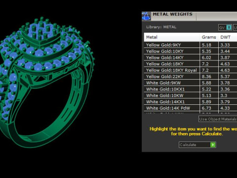The image size is (237, 178).
Task: Select the White Gold:10KX1 row
Action: (191, 89)
